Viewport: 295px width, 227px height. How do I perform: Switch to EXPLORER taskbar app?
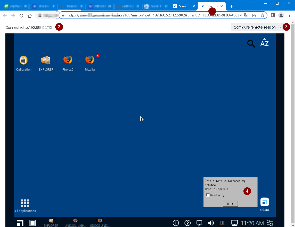coord(51,223)
